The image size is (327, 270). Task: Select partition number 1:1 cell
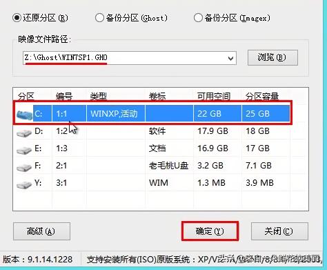click(x=61, y=114)
